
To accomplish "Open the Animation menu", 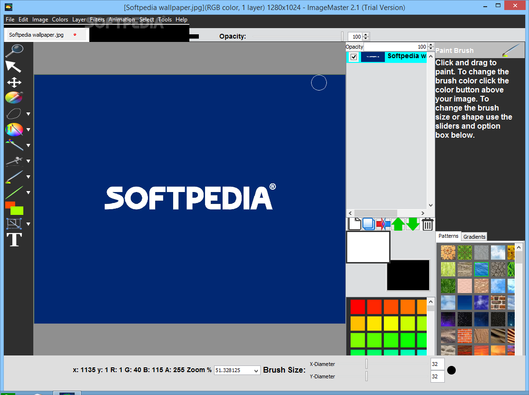I will click(x=122, y=20).
